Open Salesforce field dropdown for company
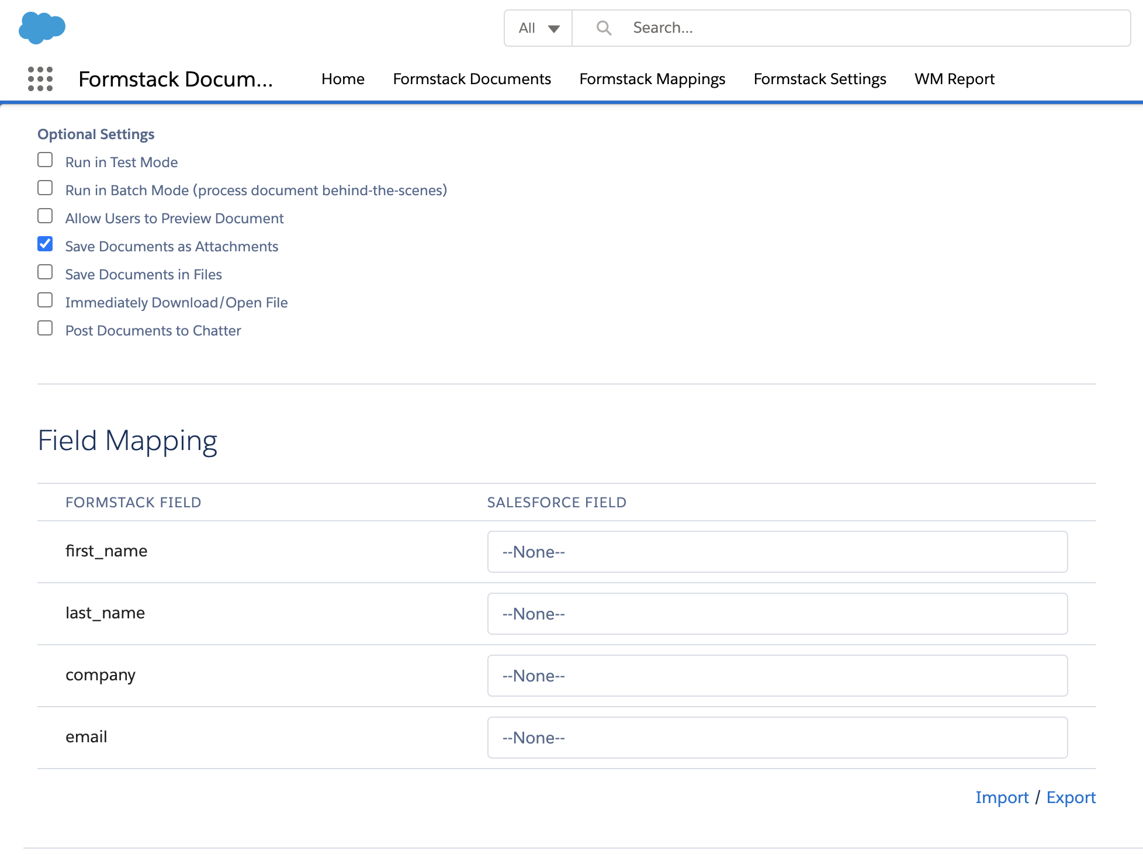 coord(777,676)
